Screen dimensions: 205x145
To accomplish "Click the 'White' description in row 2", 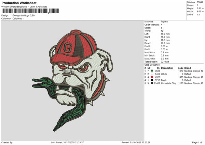I will (164, 74).
